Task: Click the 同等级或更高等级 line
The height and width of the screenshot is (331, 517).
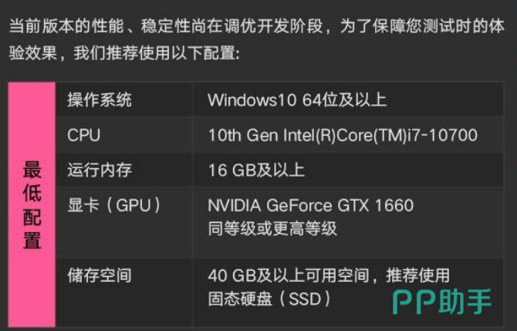Action: point(272,228)
